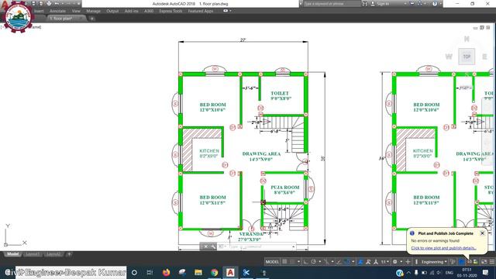Toggle the ribbon minimize state button
This screenshot has height=279, width=496.
point(226,11)
